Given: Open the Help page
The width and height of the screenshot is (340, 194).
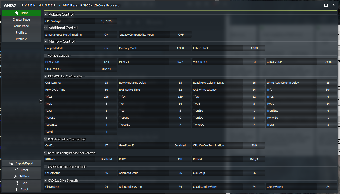Looking at the screenshot, I should pos(21,183).
